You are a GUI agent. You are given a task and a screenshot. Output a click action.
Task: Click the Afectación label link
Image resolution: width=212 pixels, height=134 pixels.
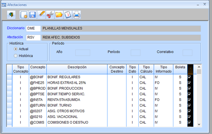15,37
